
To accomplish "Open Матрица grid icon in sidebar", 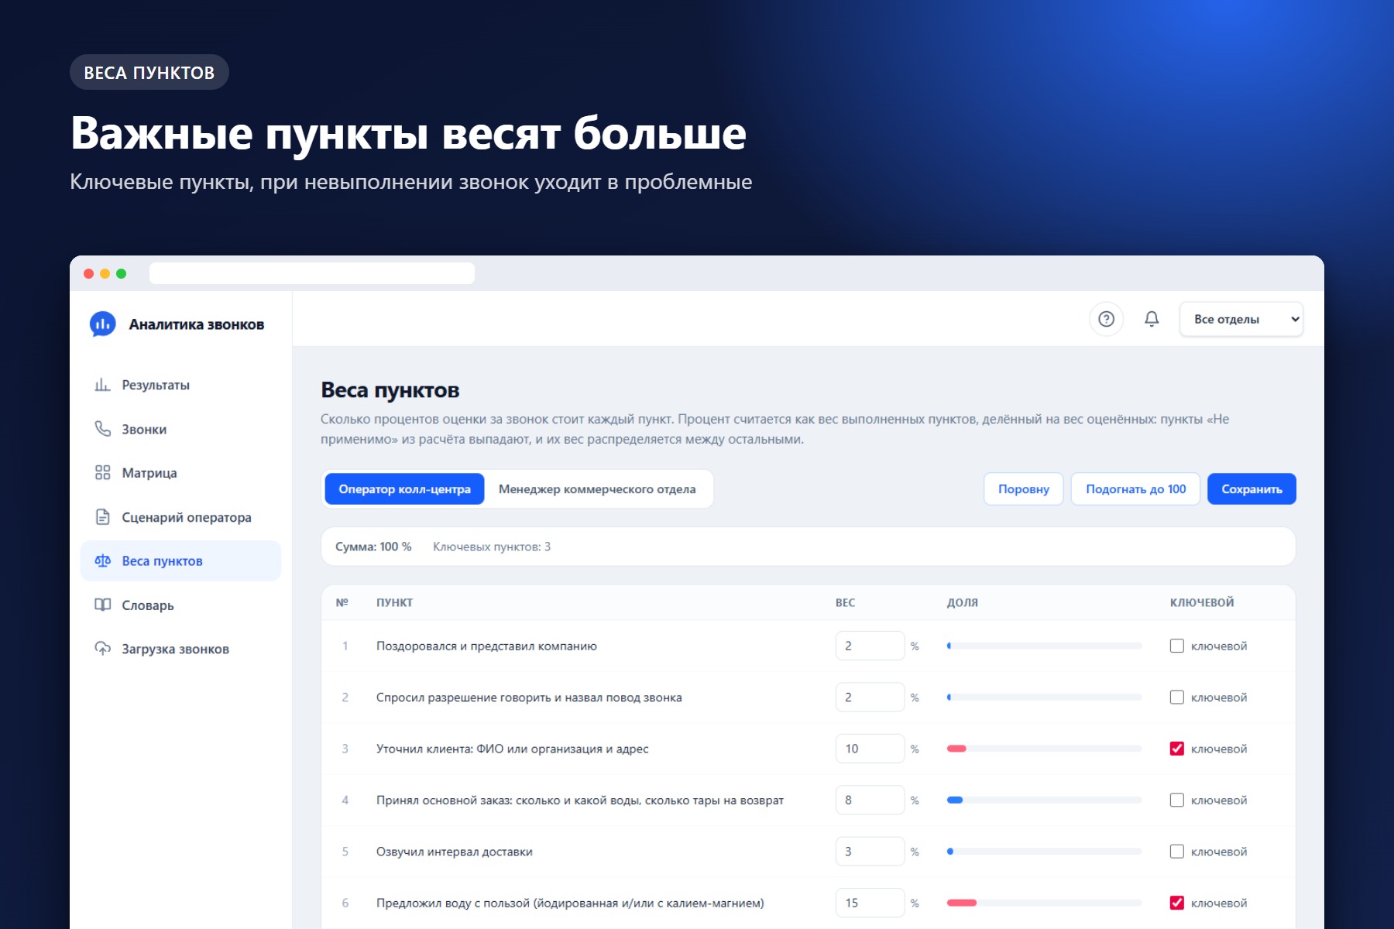I will (102, 472).
